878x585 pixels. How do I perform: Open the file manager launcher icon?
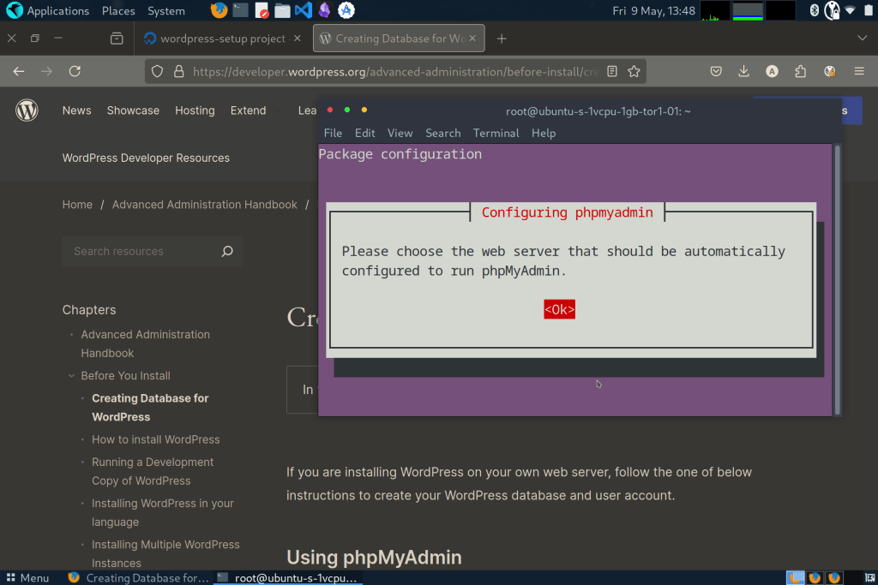tap(282, 10)
